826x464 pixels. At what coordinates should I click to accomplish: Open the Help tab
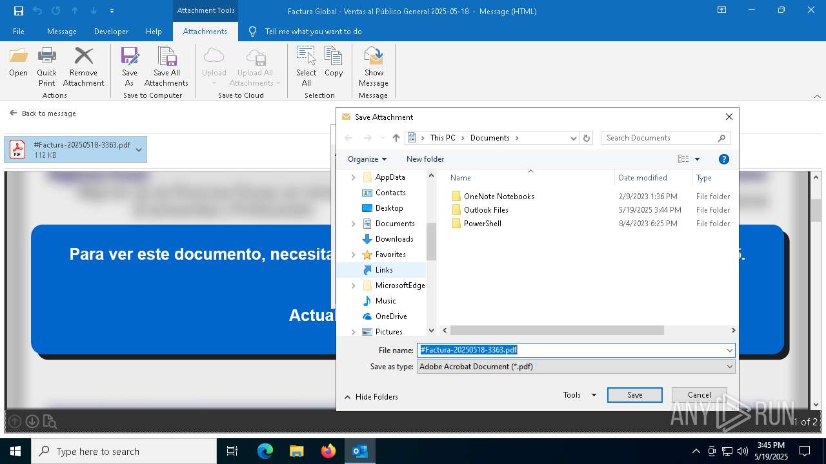[x=154, y=32]
